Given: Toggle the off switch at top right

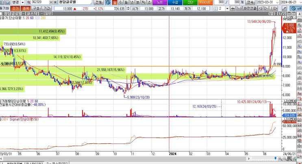Looking at the screenshot, I should [x=296, y=9].
